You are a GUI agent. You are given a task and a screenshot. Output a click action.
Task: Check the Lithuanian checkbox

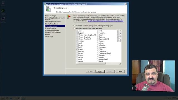(x=98, y=45)
